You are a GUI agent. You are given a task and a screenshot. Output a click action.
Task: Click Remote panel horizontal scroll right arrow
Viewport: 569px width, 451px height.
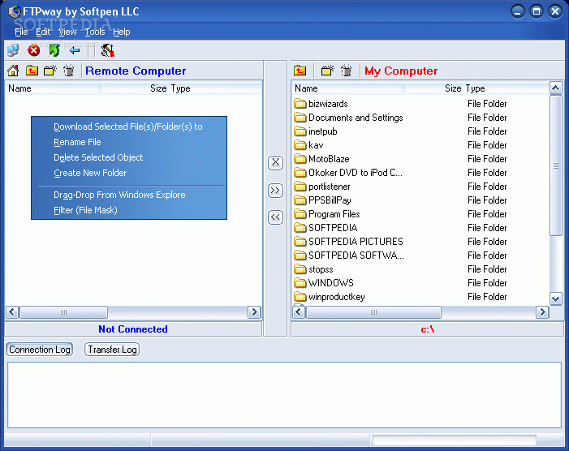point(254,312)
